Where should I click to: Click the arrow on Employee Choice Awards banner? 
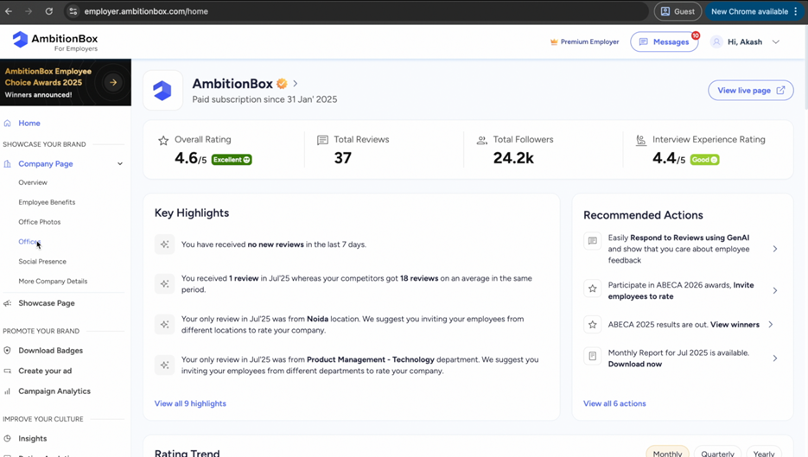click(113, 82)
